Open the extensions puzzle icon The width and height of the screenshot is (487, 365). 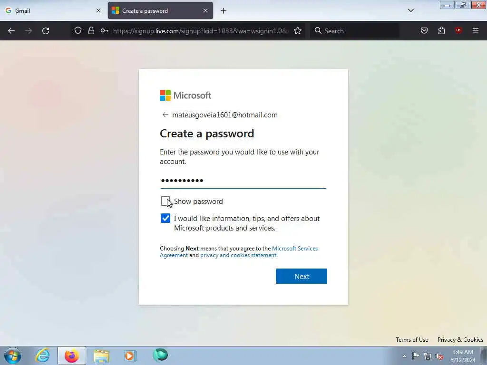click(x=441, y=30)
